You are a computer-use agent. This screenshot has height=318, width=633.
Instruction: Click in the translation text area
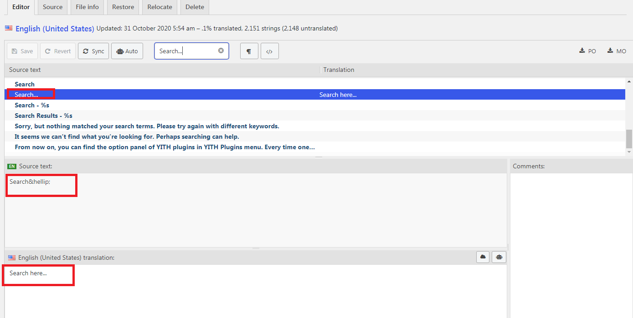[x=256, y=291]
